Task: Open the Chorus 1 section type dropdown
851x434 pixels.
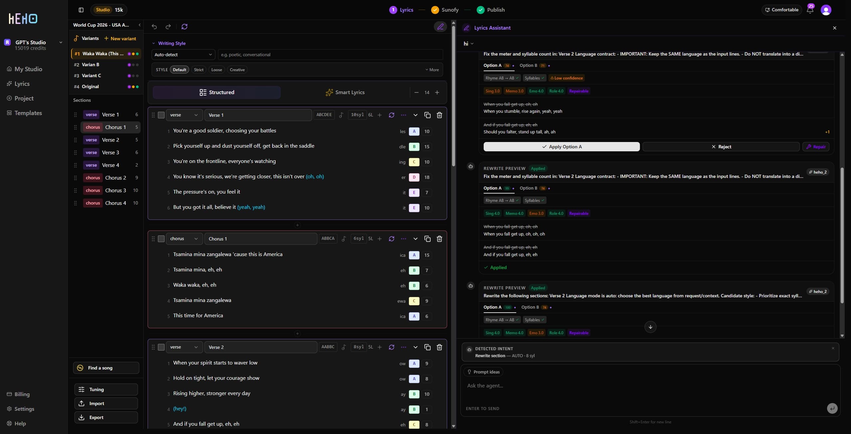Action: [x=184, y=239]
